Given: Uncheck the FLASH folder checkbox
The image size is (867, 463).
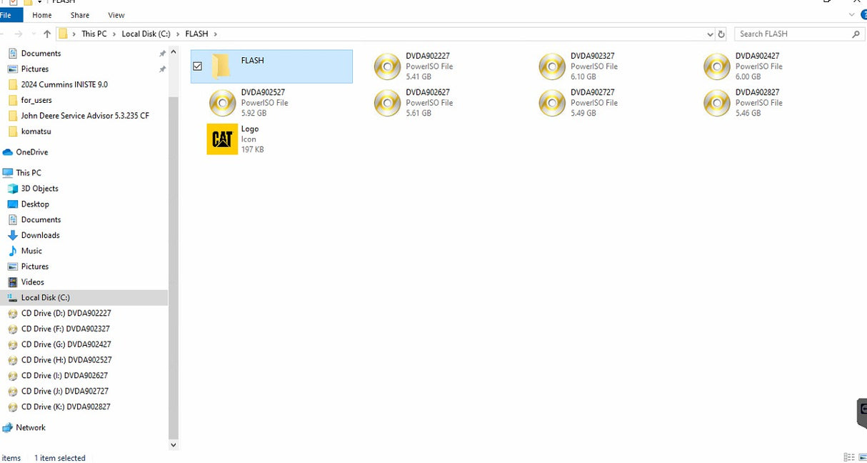Looking at the screenshot, I should [198, 66].
